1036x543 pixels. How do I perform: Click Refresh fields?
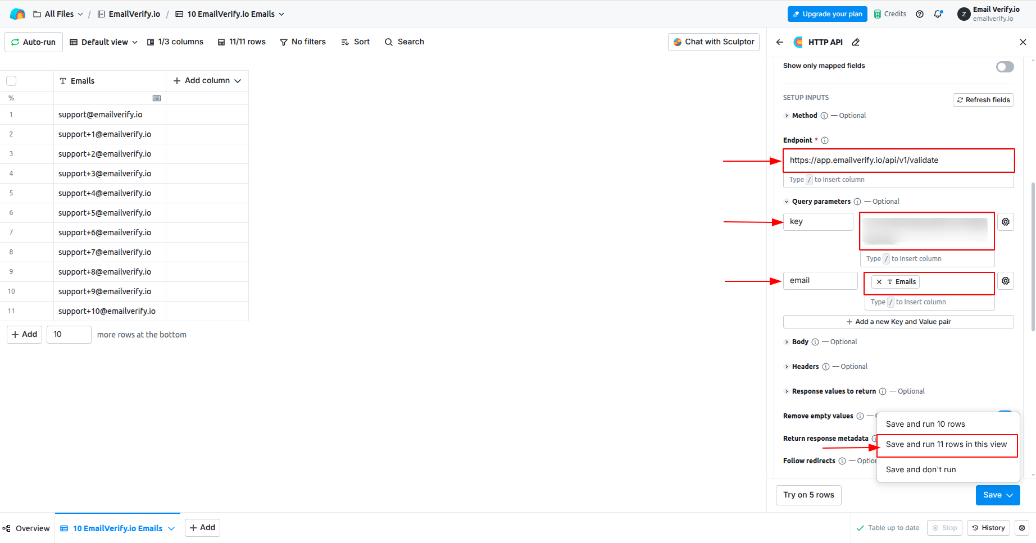coord(983,100)
